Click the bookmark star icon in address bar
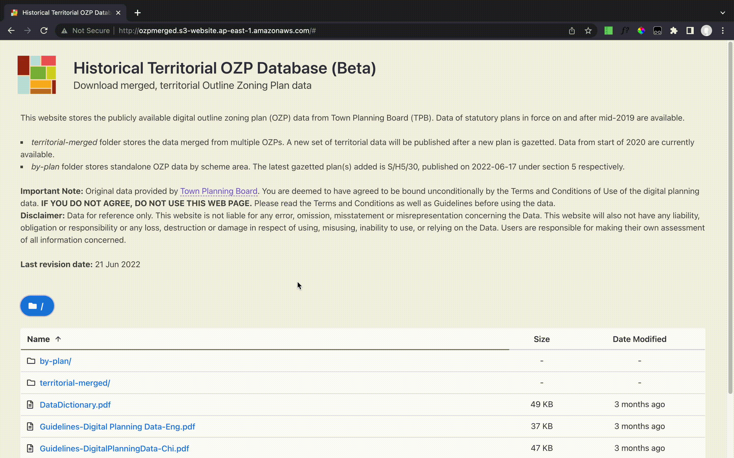The width and height of the screenshot is (734, 458). (588, 31)
